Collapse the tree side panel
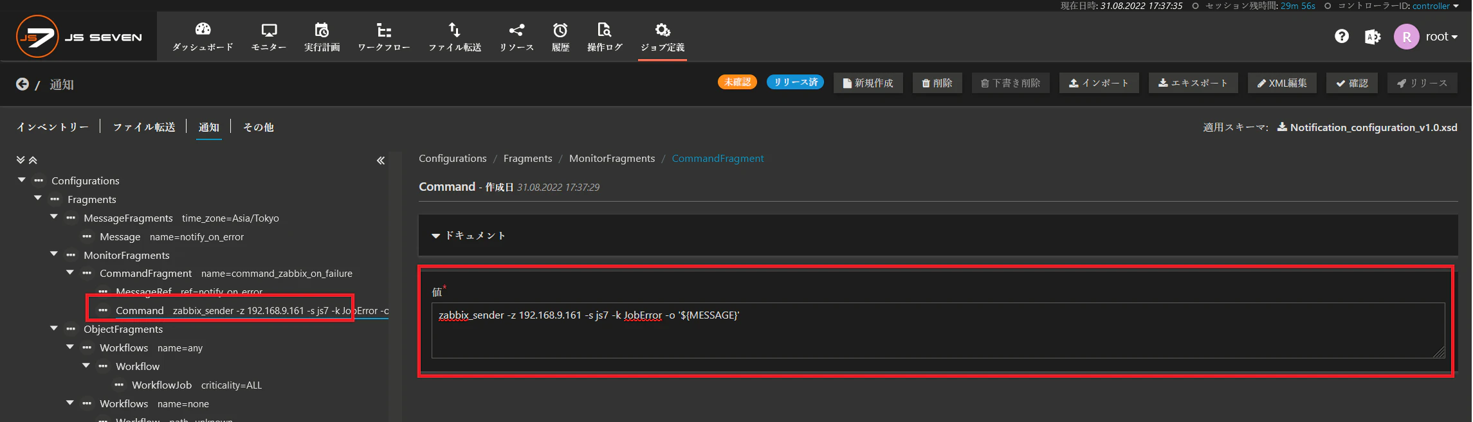The image size is (1473, 422). [x=381, y=161]
